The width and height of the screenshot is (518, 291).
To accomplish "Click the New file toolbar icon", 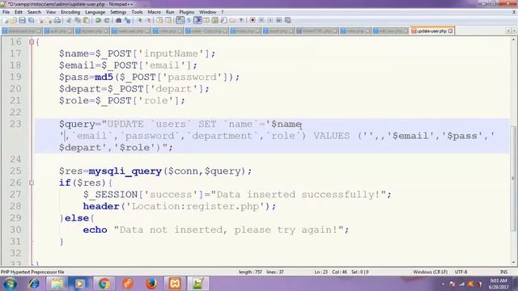I will (x=6, y=20).
